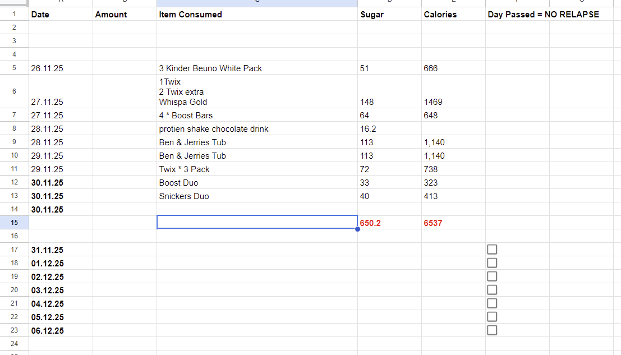Tick the 05.12.25 day passed checkbox

click(492, 317)
